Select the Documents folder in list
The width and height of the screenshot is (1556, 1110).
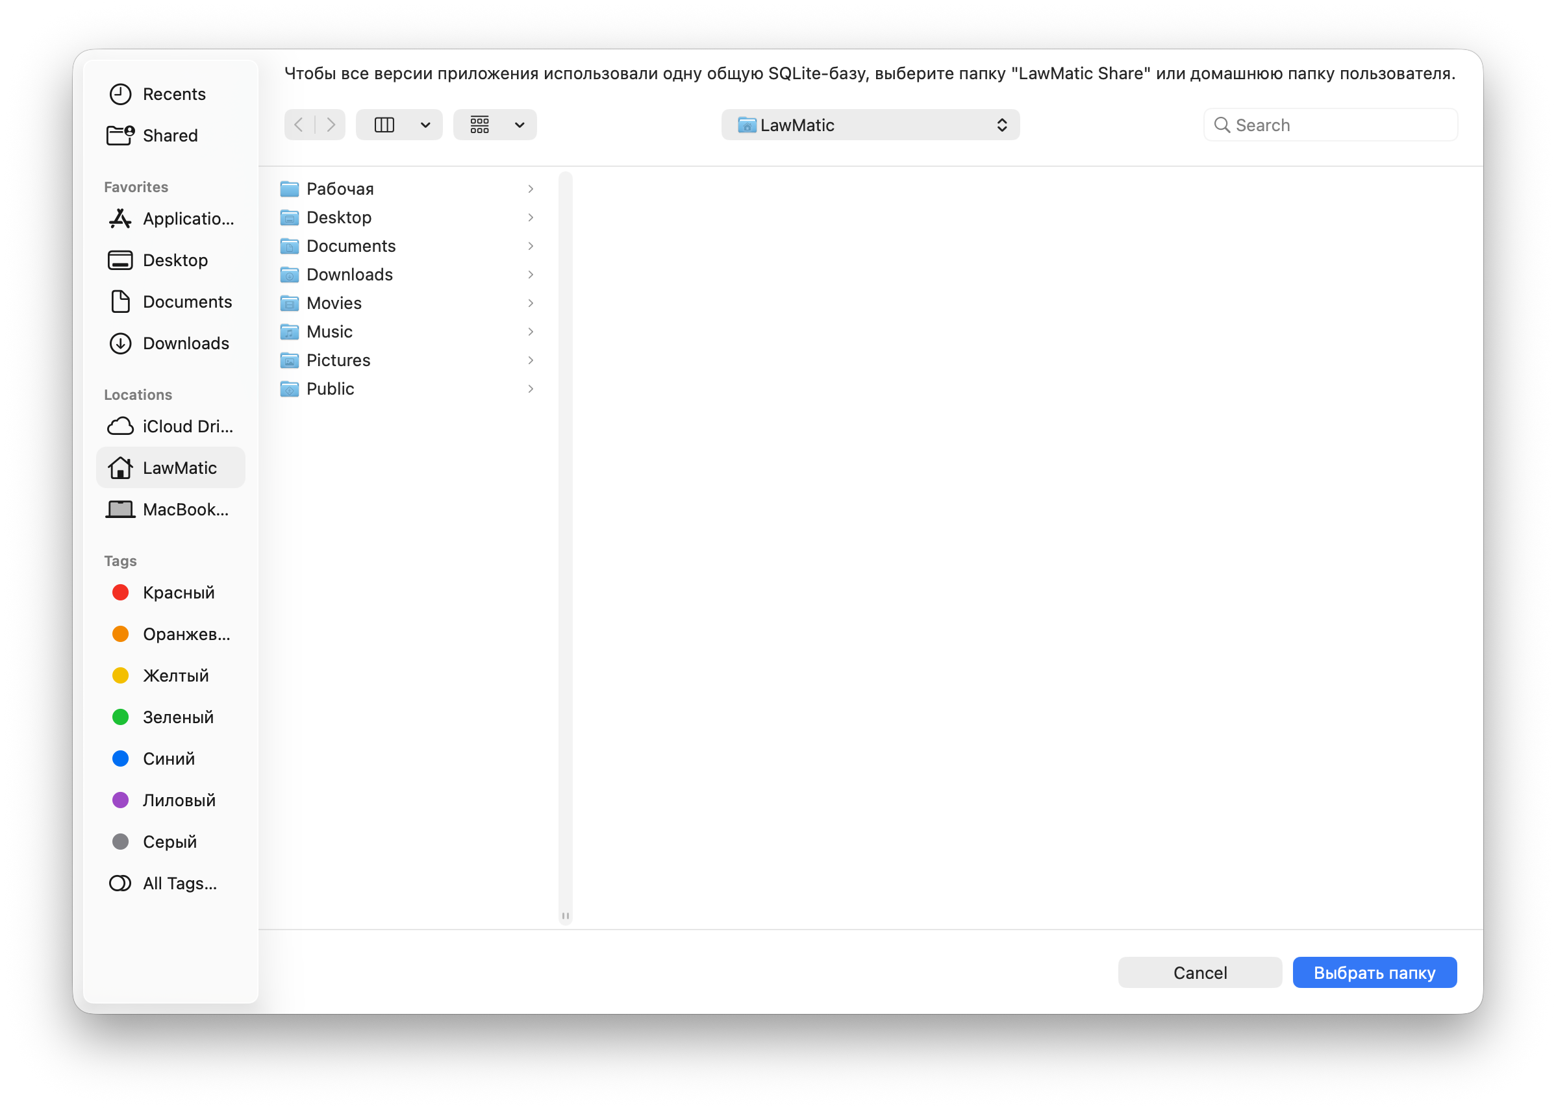(351, 246)
